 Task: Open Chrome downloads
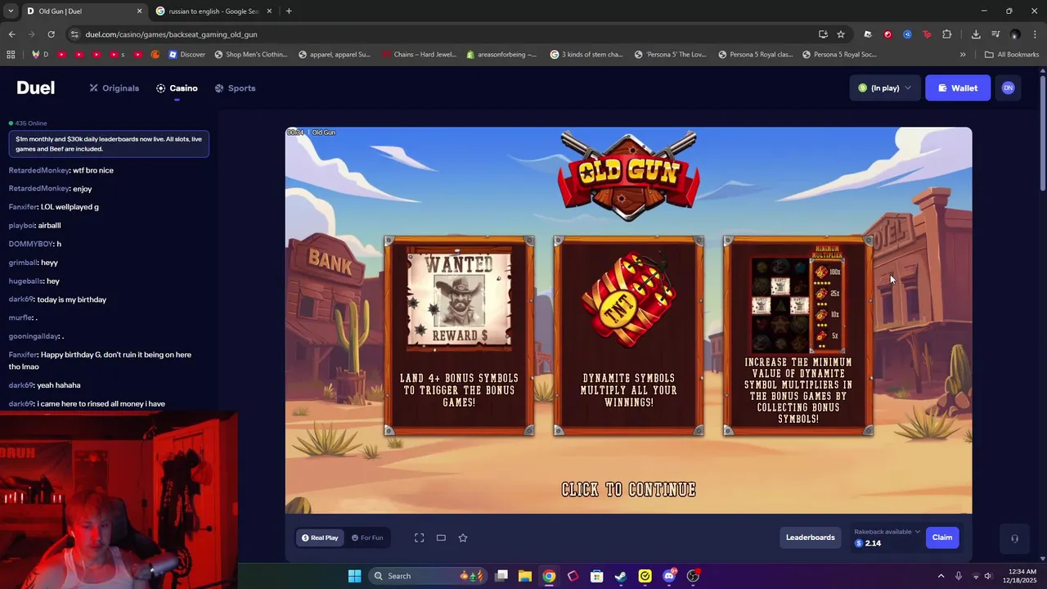976,34
